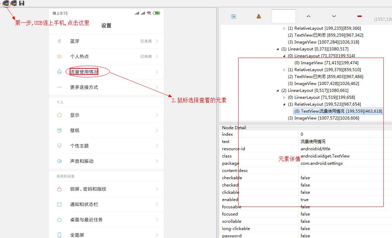392x238 pixels.
Task: Click 锁屏、密码和指纹 label in screenshot
Action: [x=88, y=189]
